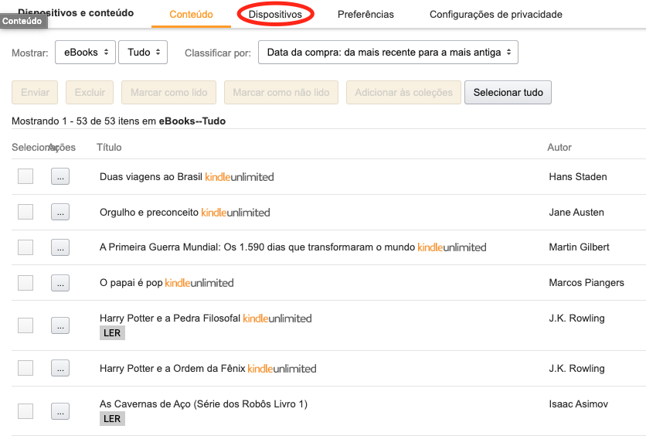The width and height of the screenshot is (646, 436).
Task: Click the title O papai é pop
Action: pyautogui.click(x=131, y=283)
